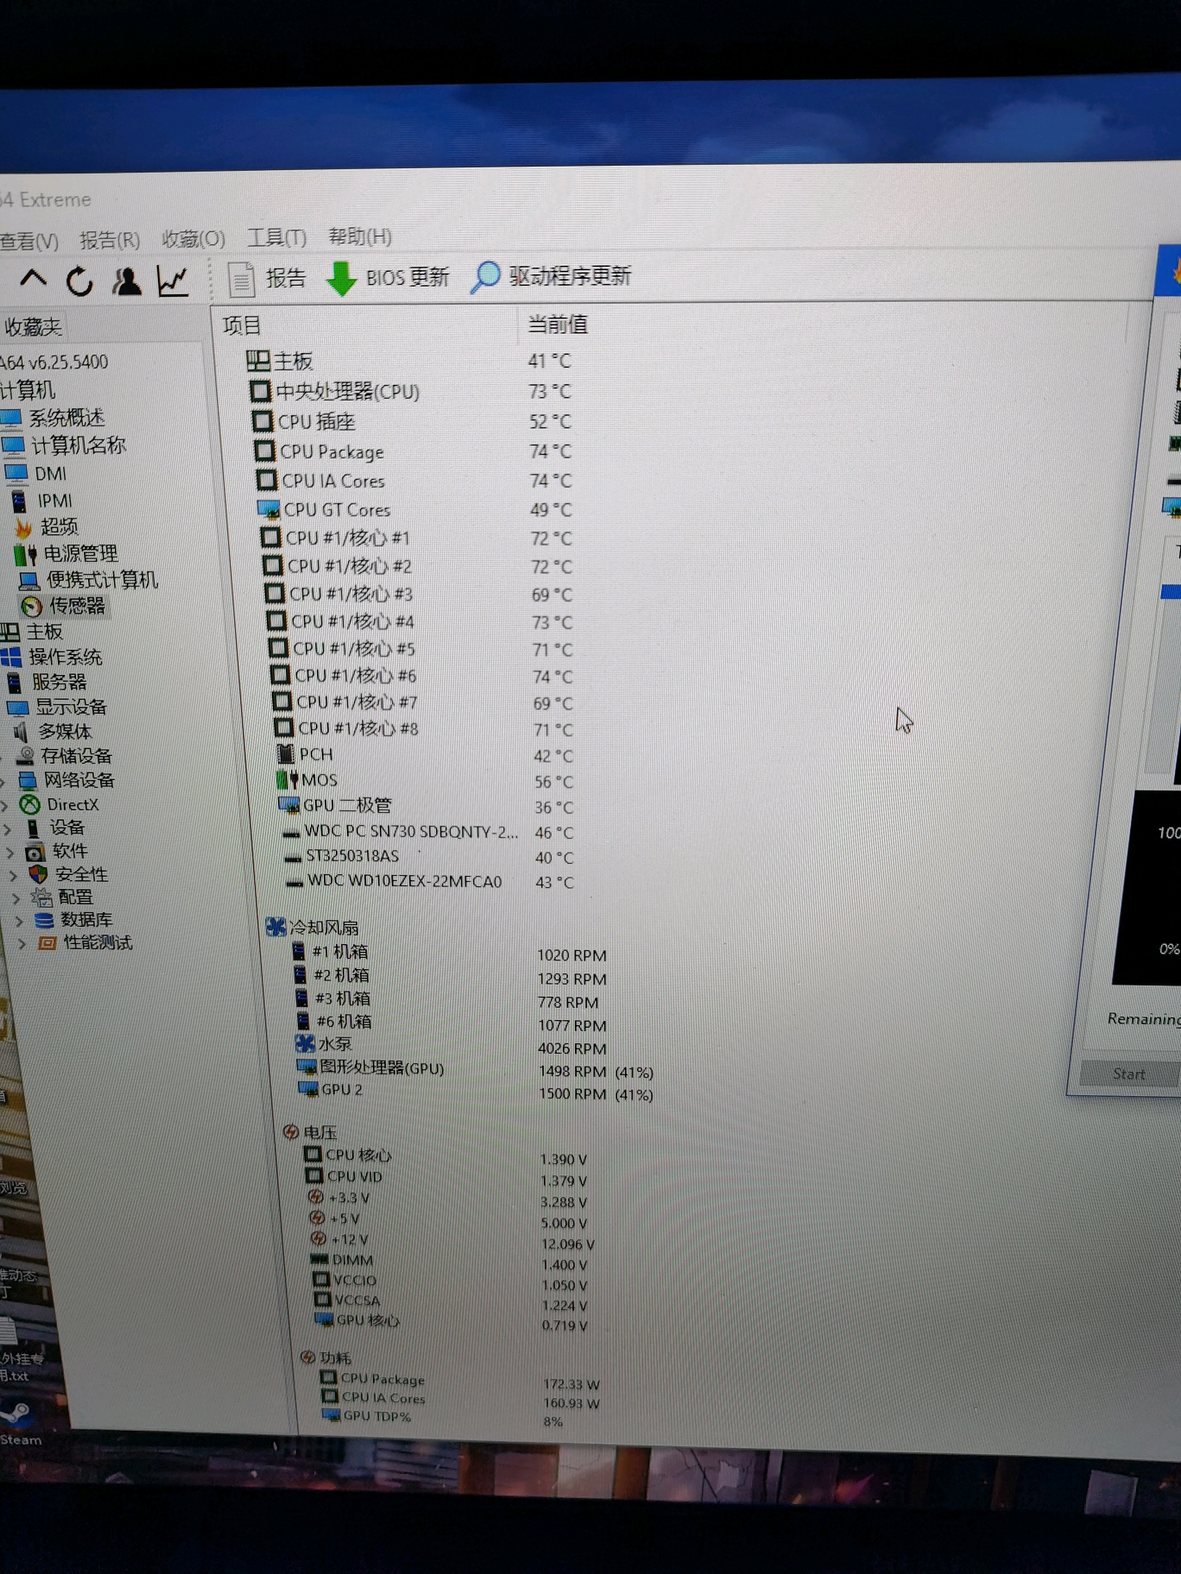
Task: Select the CPU GT Cores row
Action: (415, 510)
